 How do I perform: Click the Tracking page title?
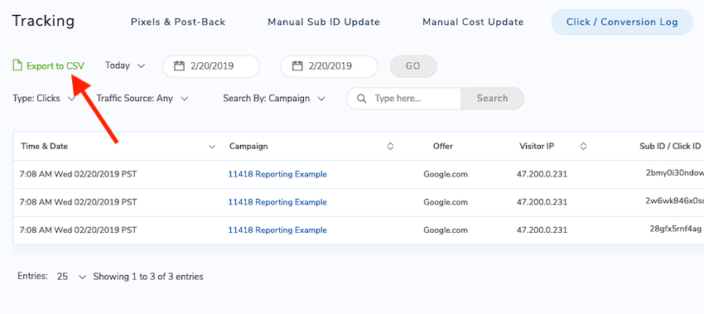click(x=43, y=21)
